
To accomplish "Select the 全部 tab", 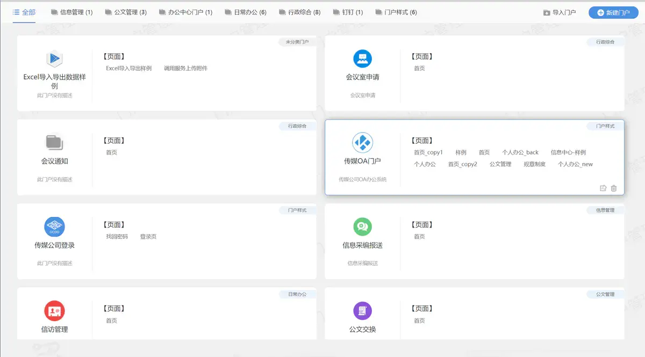I will pos(24,12).
